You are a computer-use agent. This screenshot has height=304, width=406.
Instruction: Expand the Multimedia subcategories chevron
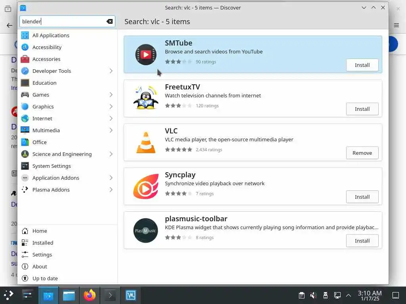[x=111, y=130]
